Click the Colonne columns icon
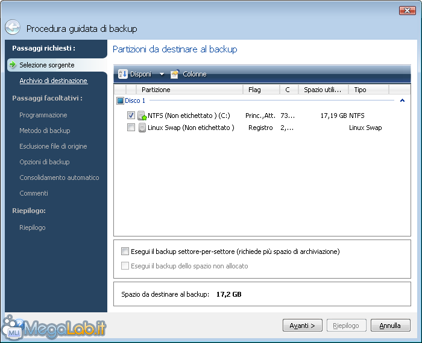Screen dimensions: 422x343 [x=175, y=74]
